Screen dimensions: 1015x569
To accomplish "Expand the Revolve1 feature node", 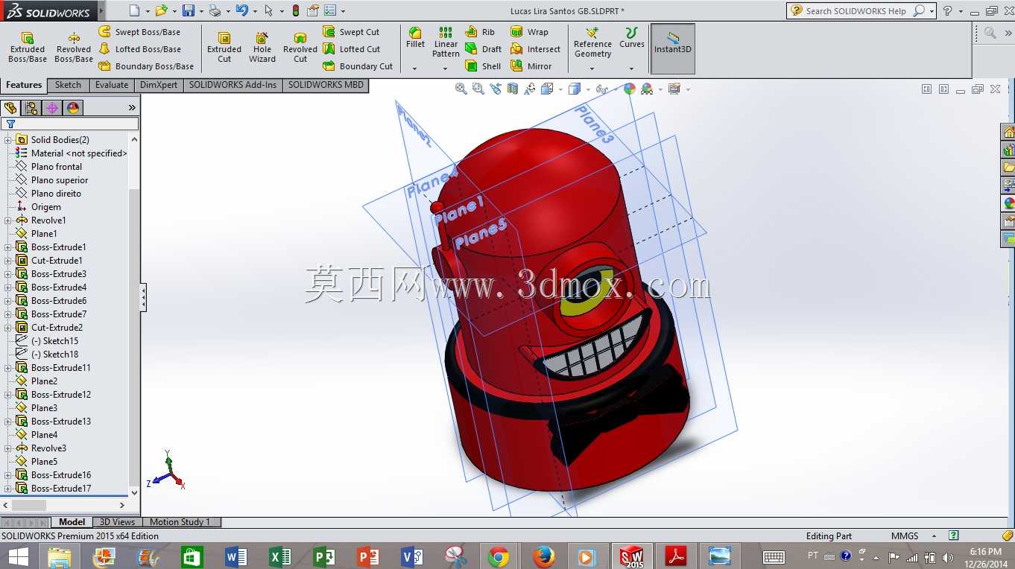I will (x=8, y=220).
